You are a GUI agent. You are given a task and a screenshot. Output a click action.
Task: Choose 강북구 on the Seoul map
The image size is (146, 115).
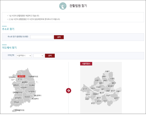[104, 76]
